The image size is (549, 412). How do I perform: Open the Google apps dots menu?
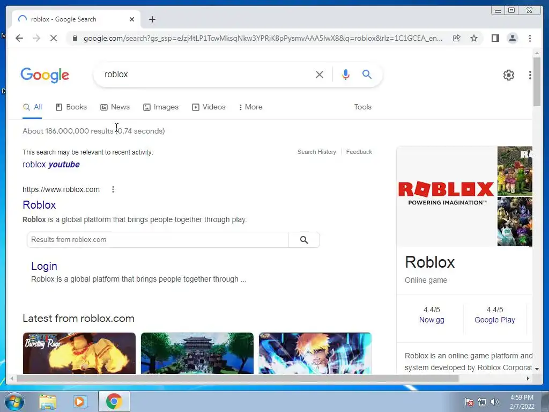point(530,75)
